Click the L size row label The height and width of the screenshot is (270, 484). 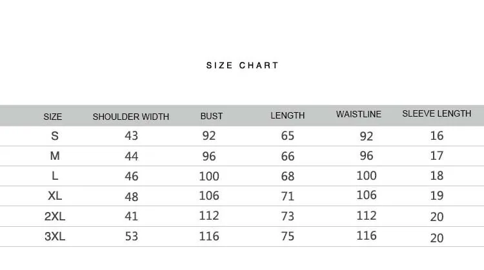(x=55, y=176)
